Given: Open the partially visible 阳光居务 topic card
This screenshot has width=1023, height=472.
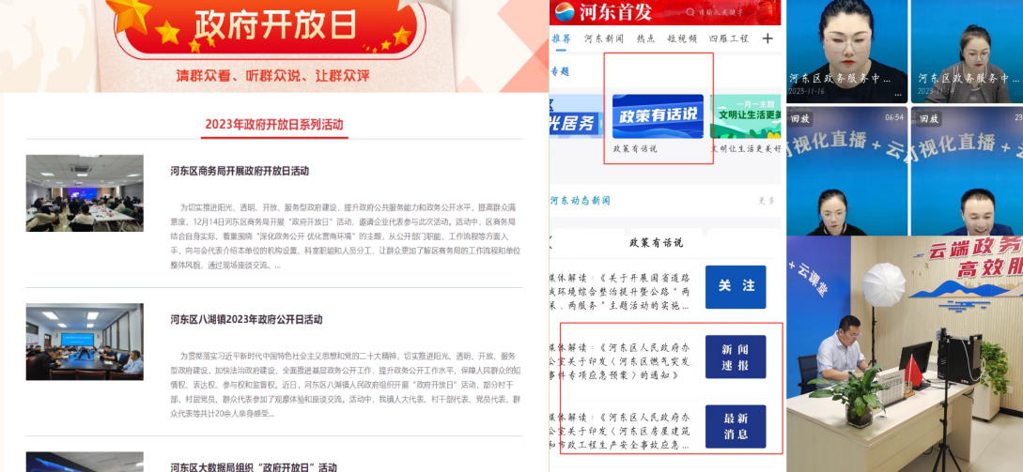Looking at the screenshot, I should (576, 116).
